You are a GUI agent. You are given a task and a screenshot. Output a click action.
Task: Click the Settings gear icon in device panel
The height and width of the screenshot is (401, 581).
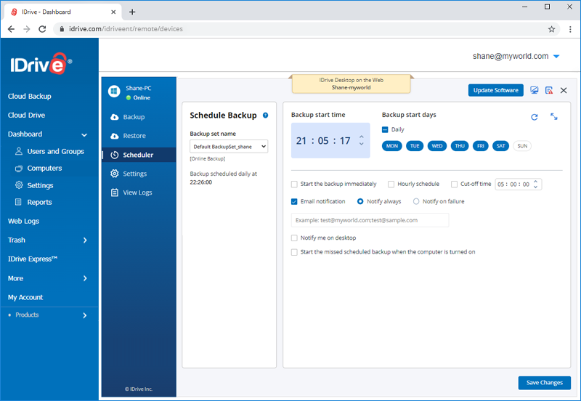pyautogui.click(x=115, y=174)
